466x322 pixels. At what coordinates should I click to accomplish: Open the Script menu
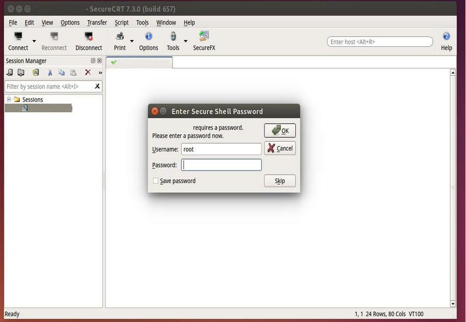[x=121, y=22]
